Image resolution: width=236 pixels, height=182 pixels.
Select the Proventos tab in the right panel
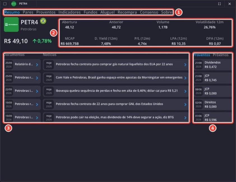202,55
